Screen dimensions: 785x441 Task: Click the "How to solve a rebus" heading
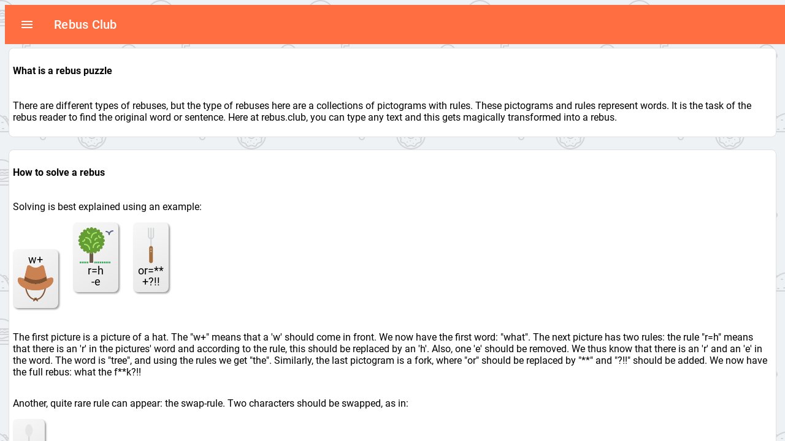(x=59, y=172)
